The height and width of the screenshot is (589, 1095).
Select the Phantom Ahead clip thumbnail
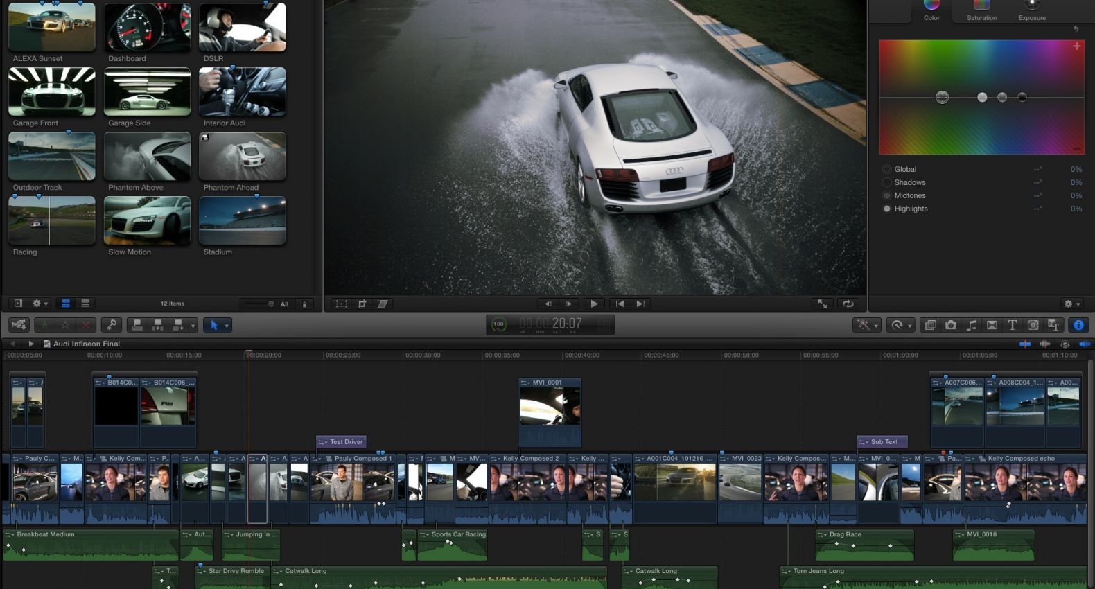tap(243, 157)
